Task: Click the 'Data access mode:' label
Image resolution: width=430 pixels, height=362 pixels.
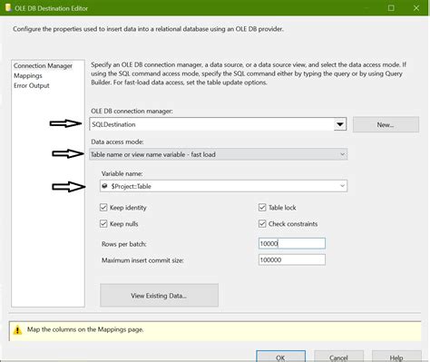Action: tap(117, 142)
